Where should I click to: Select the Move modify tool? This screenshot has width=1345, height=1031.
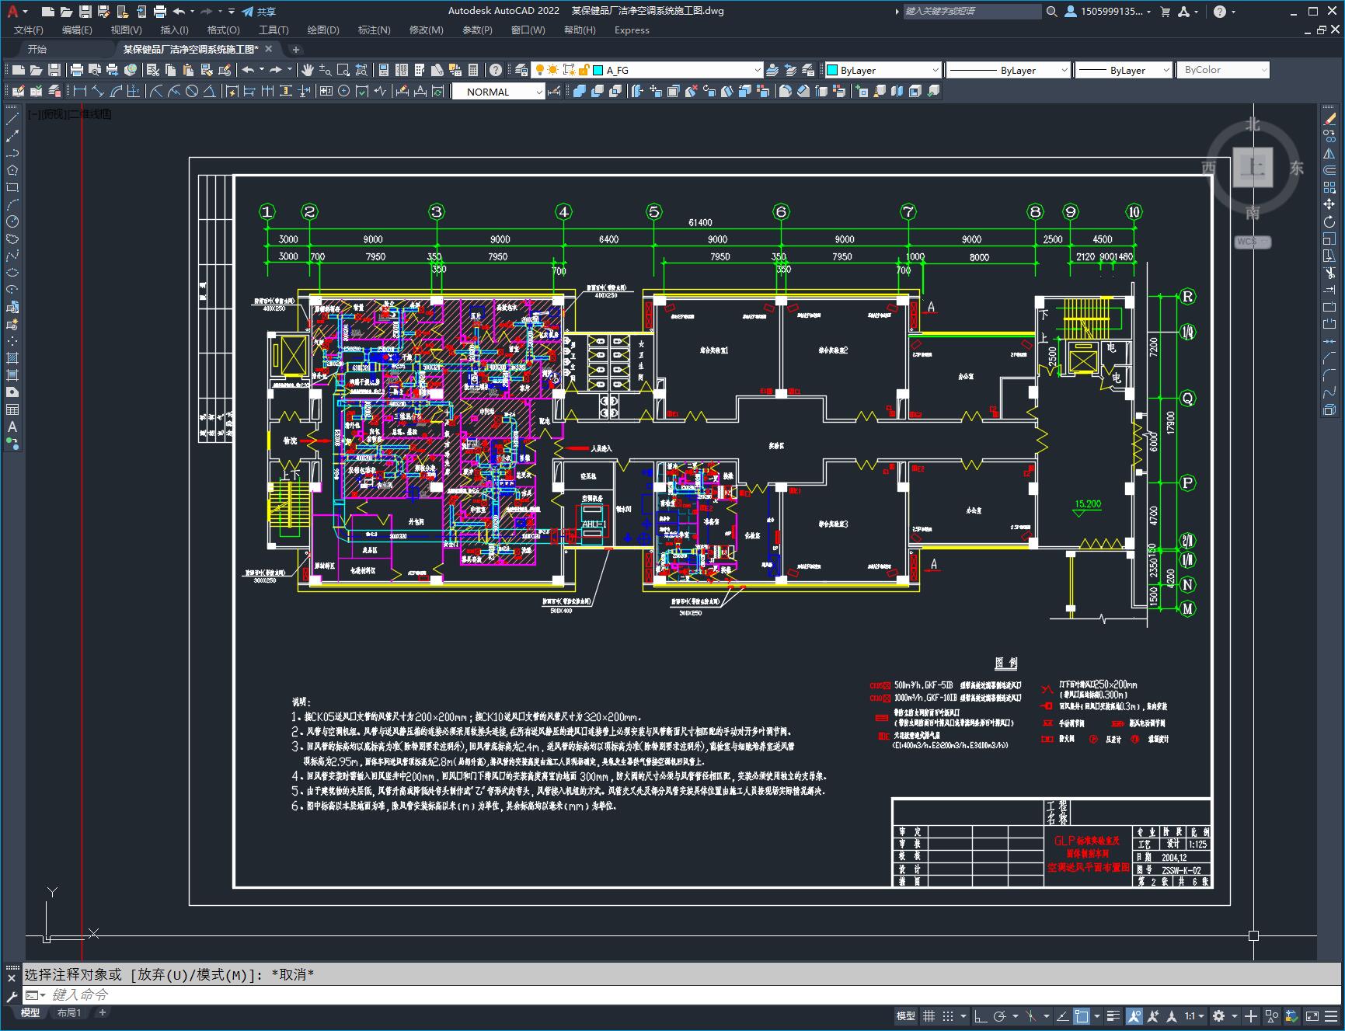(1329, 204)
